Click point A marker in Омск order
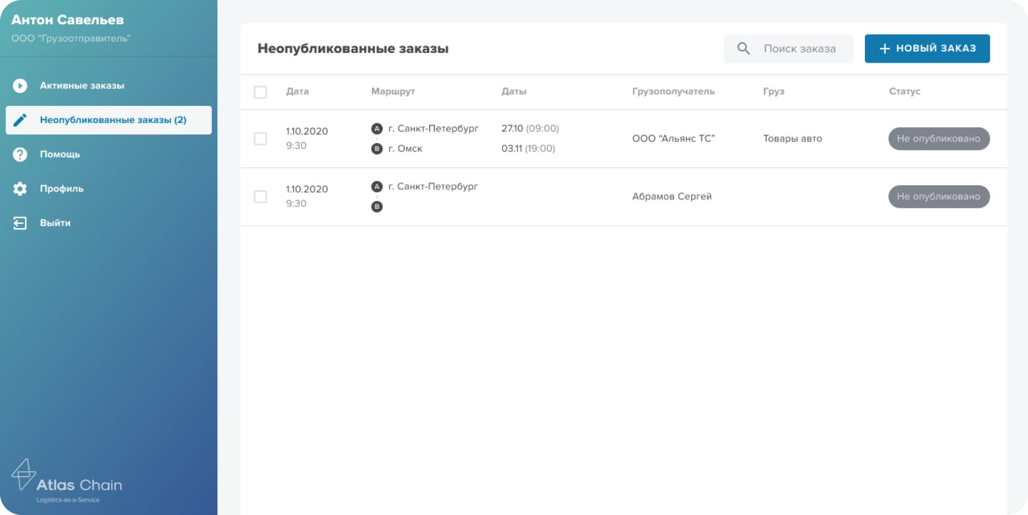This screenshot has height=515, width=1028. click(x=377, y=128)
